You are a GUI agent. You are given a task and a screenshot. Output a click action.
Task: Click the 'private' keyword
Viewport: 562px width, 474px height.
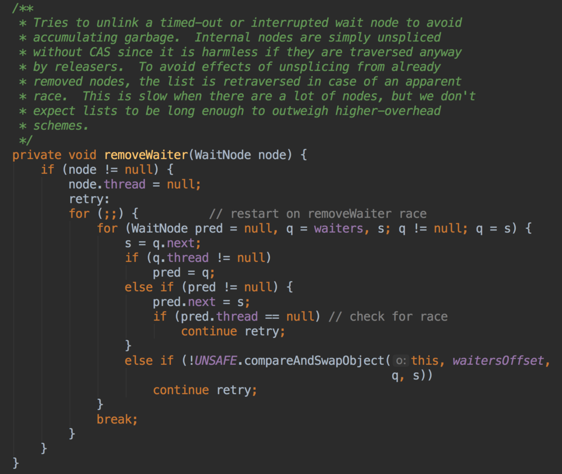(x=37, y=155)
